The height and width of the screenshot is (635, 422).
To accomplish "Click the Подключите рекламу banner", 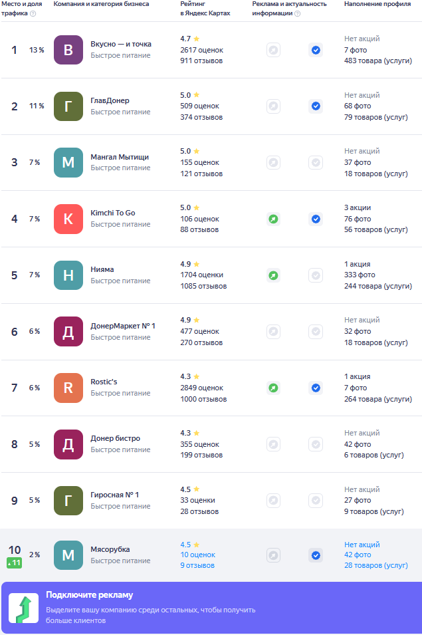I will pyautogui.click(x=211, y=608).
